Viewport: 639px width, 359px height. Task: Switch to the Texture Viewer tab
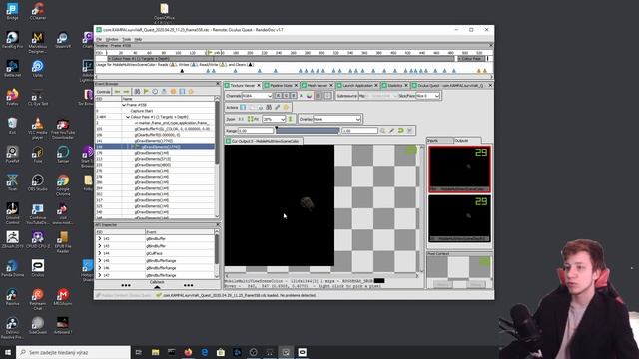tap(242, 85)
